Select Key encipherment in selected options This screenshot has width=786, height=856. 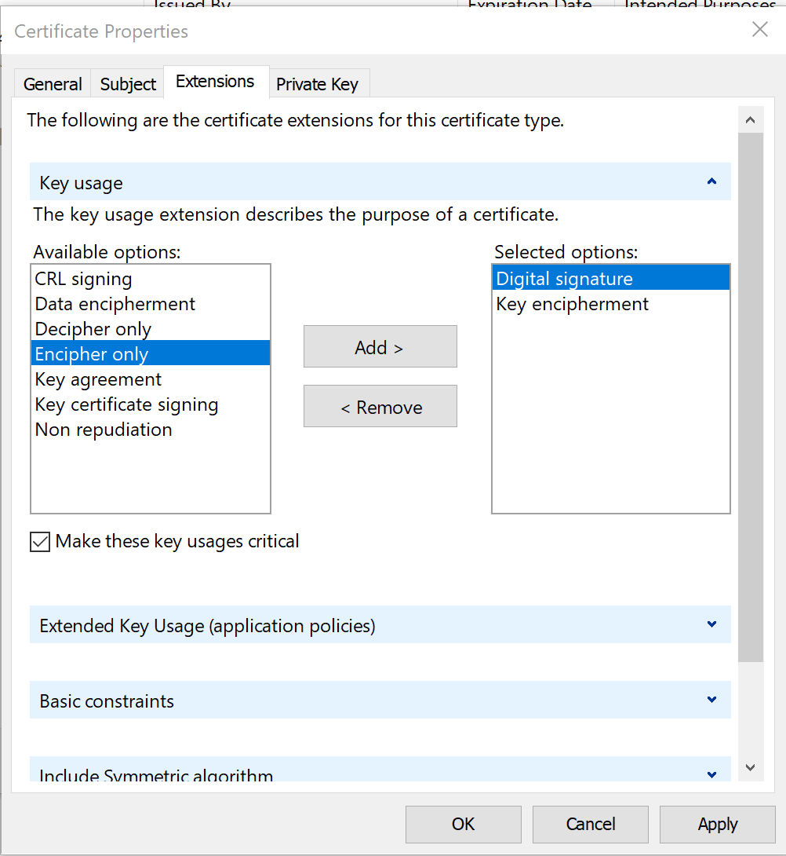570,304
